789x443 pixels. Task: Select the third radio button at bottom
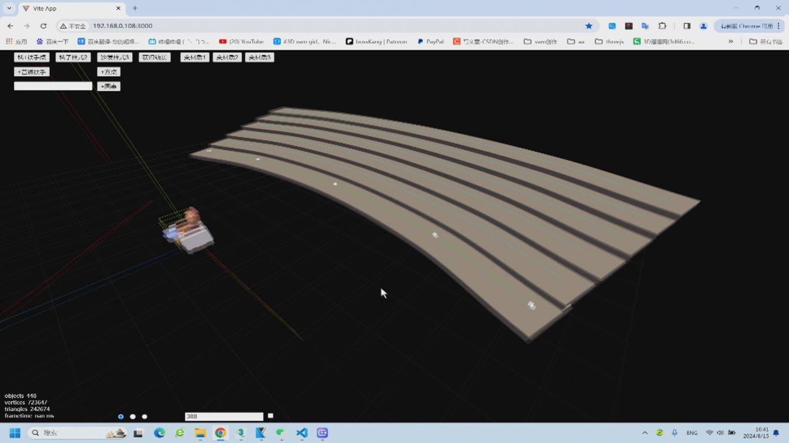(144, 416)
